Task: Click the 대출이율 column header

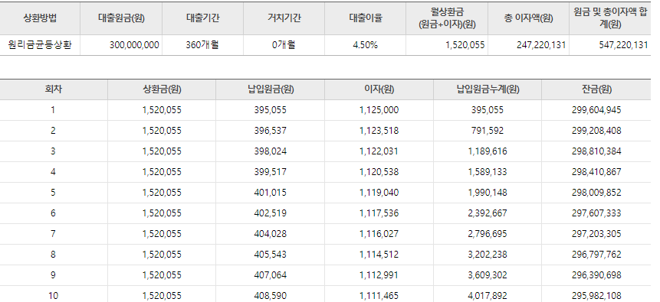Action: click(x=366, y=18)
